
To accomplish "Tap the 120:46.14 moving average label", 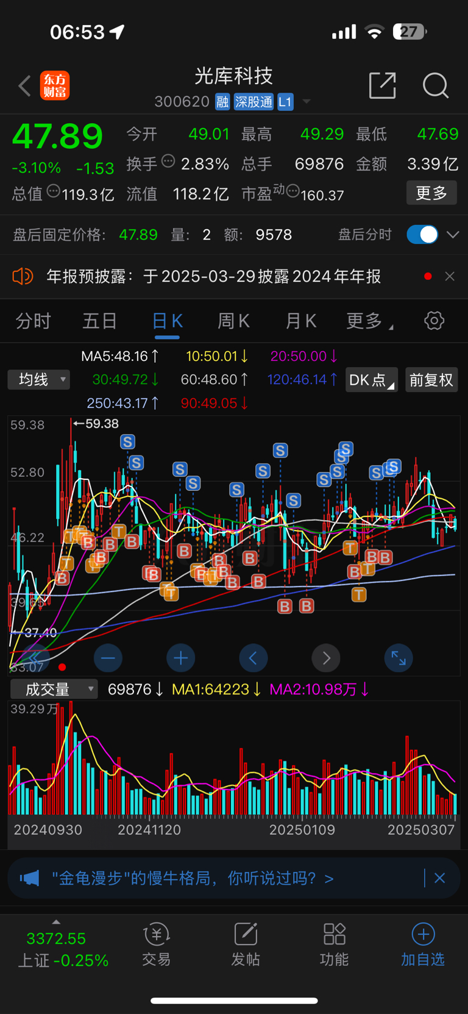I will tap(302, 379).
